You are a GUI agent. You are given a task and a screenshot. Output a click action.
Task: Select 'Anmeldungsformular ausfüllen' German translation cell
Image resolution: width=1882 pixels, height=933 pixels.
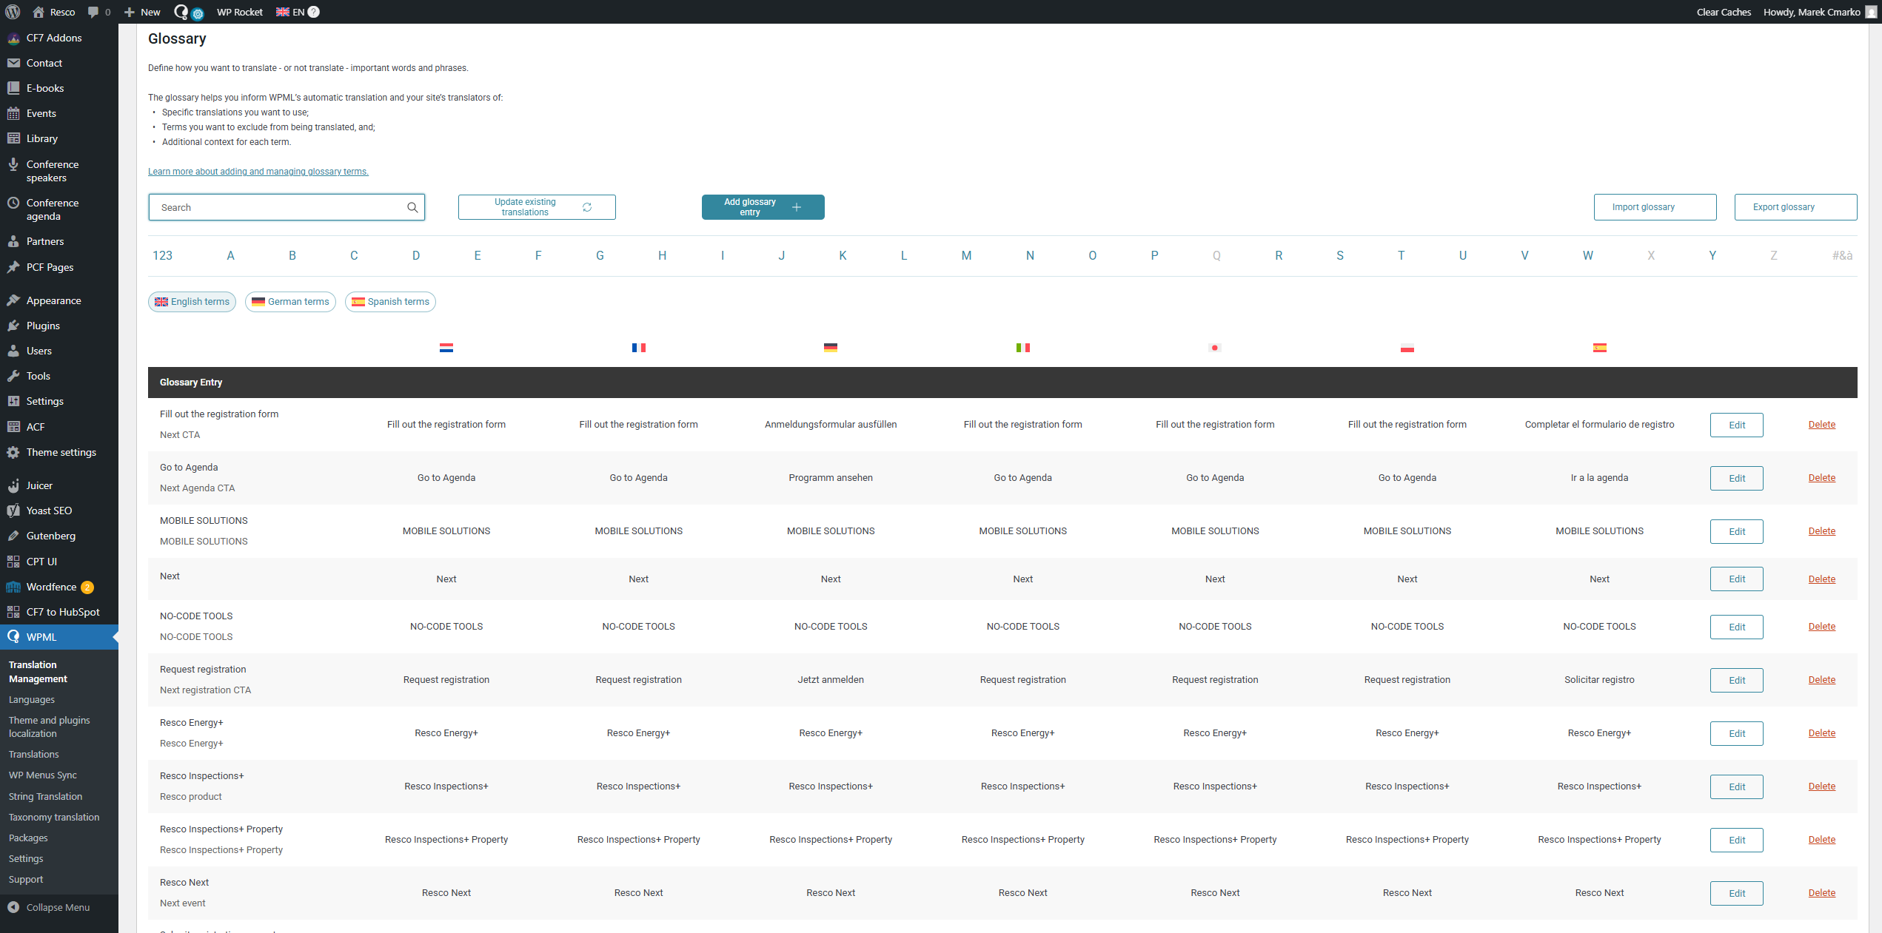point(831,425)
